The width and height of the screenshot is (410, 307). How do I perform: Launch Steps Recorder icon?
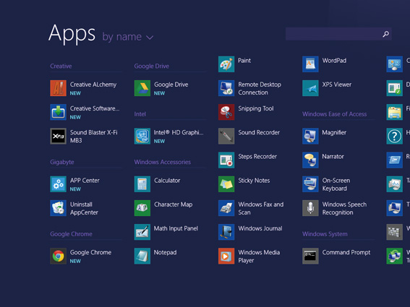pyautogui.click(x=226, y=160)
